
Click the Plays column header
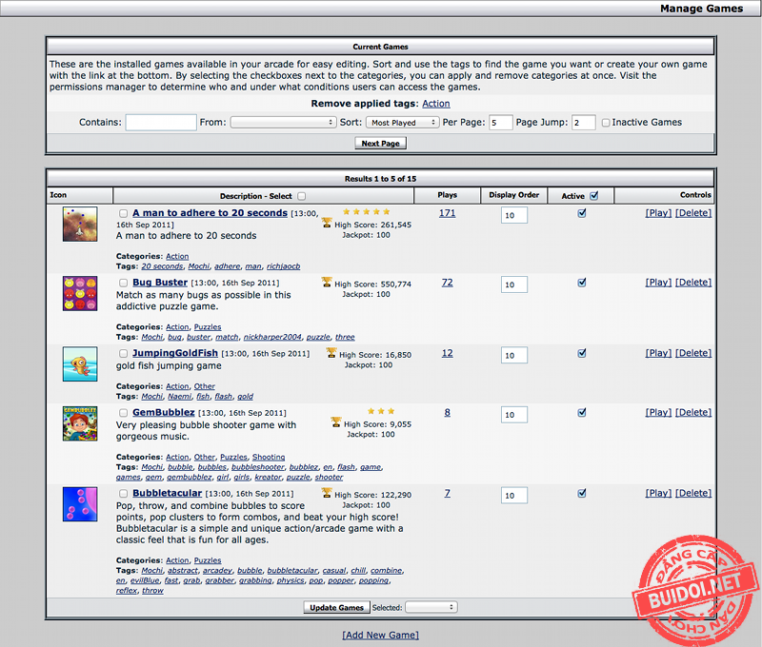(x=447, y=195)
